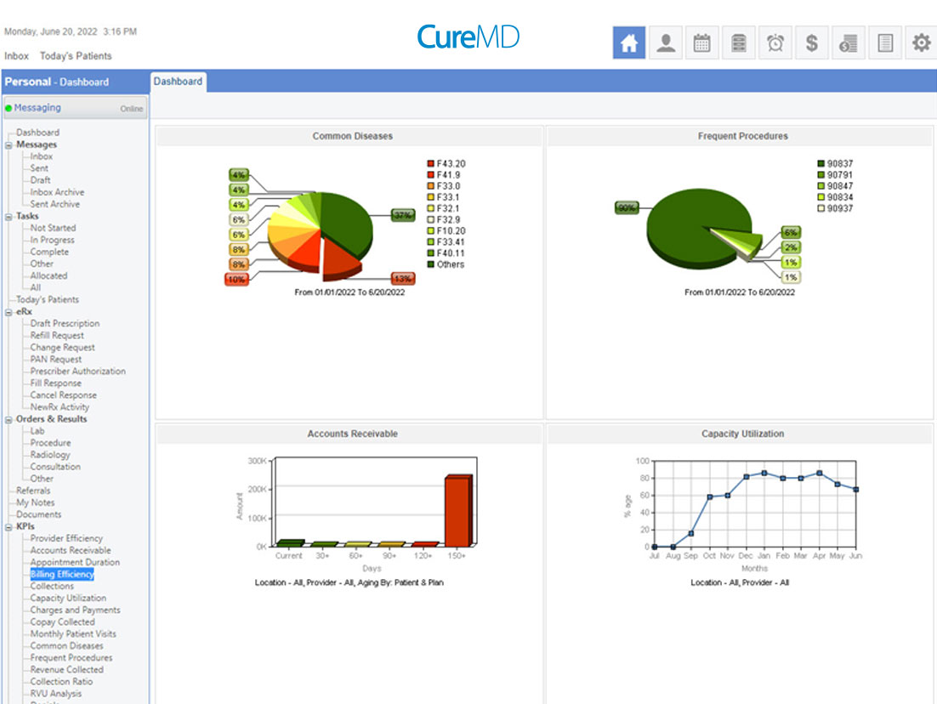Open Draft Prescription under eRx

[x=65, y=323]
